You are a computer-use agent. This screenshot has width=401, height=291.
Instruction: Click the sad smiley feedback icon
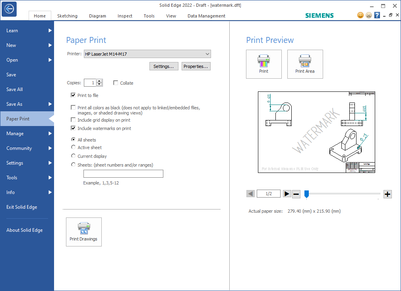click(x=368, y=16)
